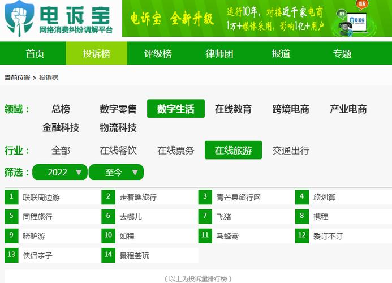The image size is (392, 283).
Task: Select the 数字生活 field filter
Action: tap(176, 109)
